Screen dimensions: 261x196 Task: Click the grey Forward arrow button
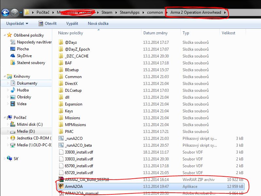click(x=14, y=12)
